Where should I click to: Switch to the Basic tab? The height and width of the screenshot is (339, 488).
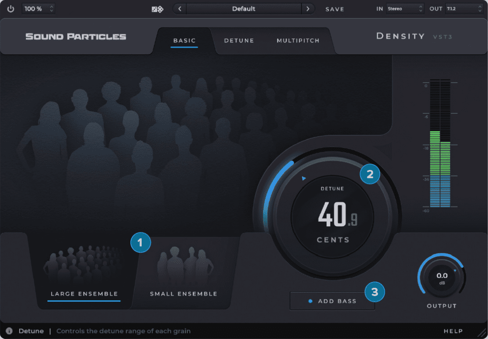point(184,41)
